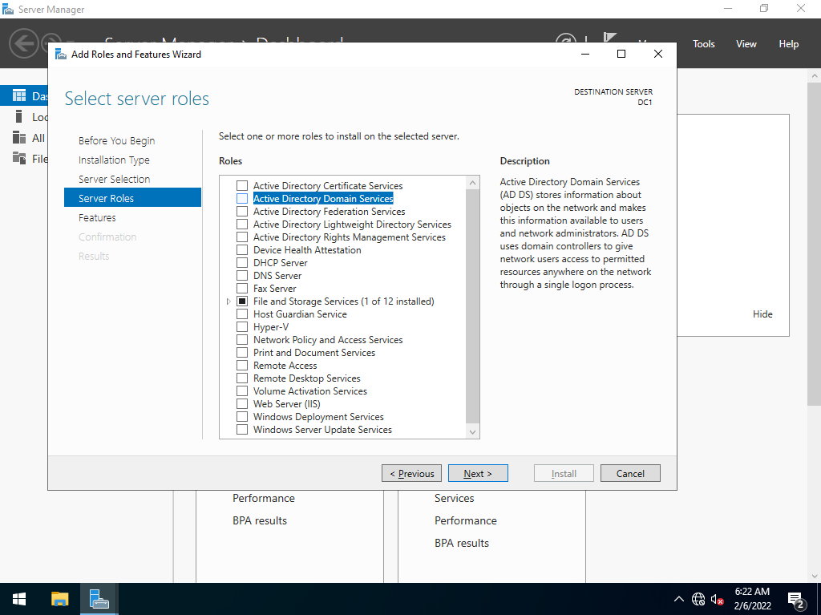Maximize the Add Roles and Features Wizard

(x=621, y=54)
